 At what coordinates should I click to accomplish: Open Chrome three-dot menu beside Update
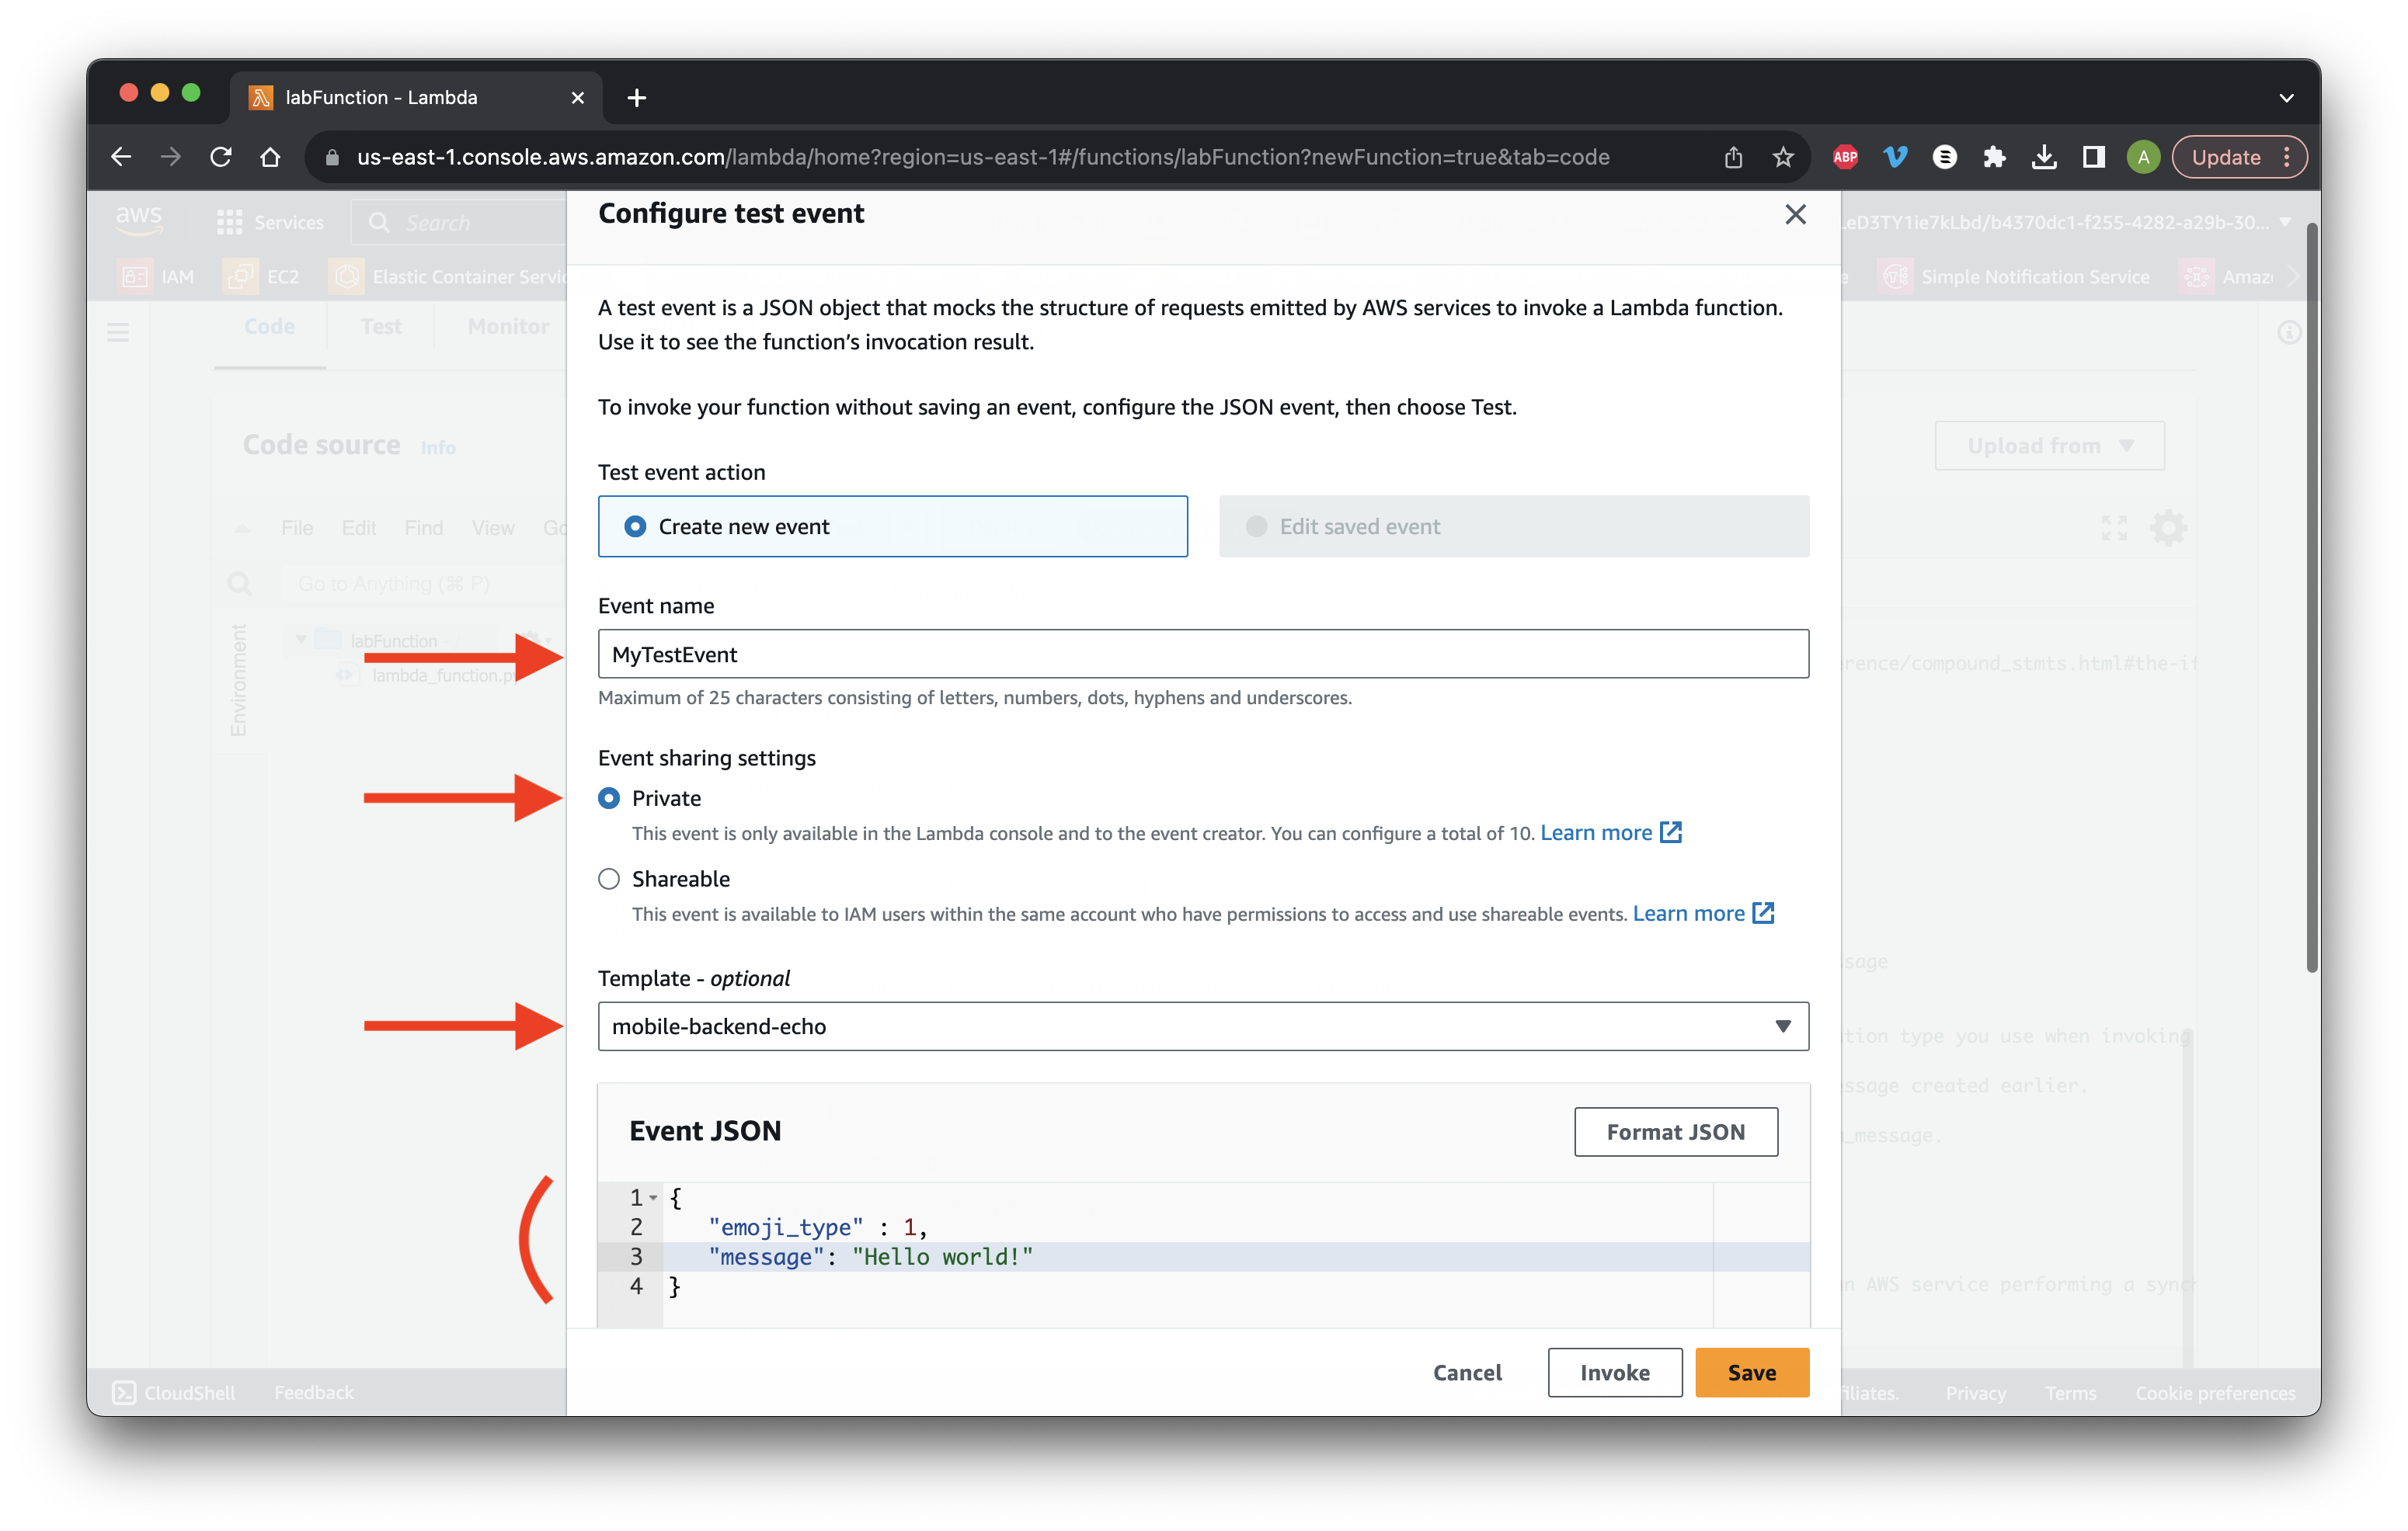click(2287, 157)
